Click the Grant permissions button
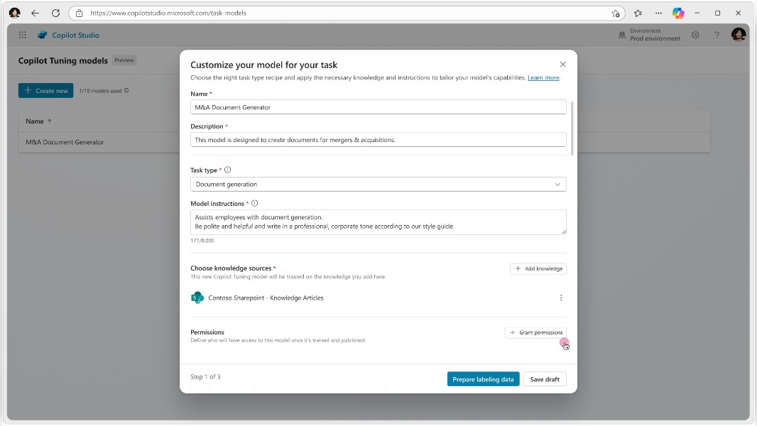 pyautogui.click(x=536, y=332)
